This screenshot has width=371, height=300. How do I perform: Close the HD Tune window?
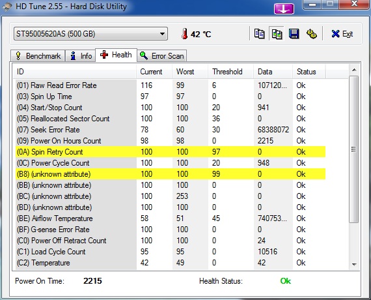[354, 4]
